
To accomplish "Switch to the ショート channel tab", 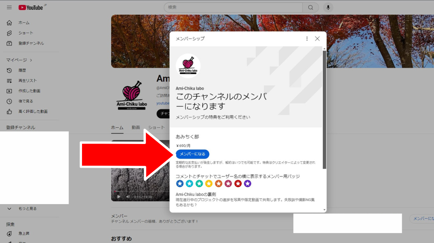I will pos(156,128).
